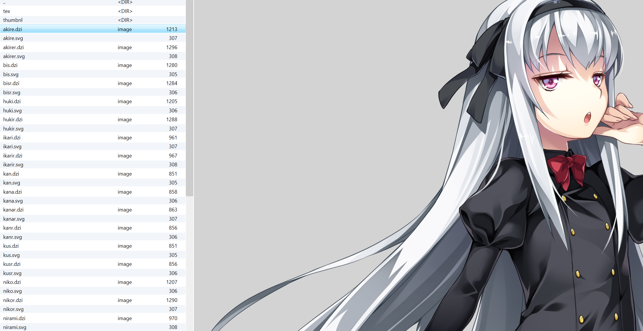The image size is (643, 331).
Task: Select nirami.dzi at the list bottom
Action: 14,318
